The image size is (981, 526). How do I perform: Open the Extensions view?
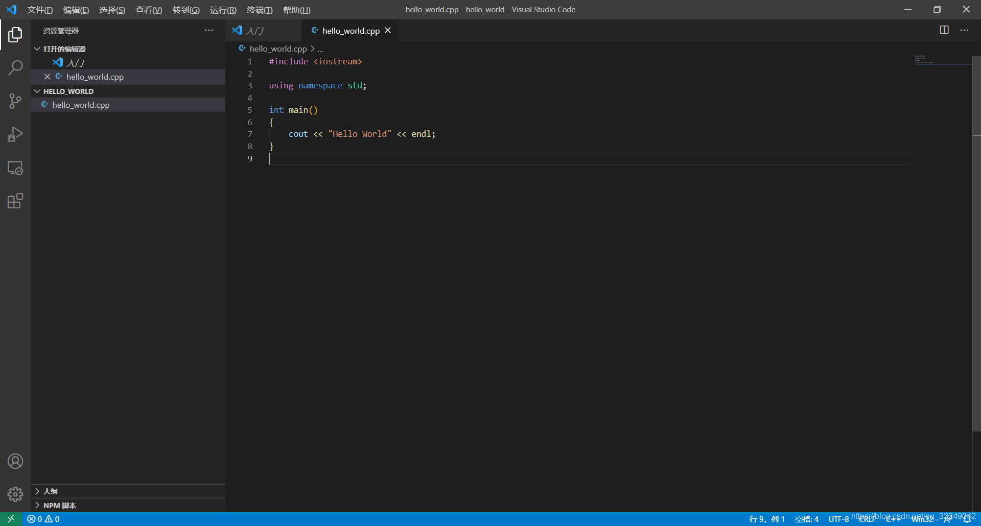(x=15, y=201)
